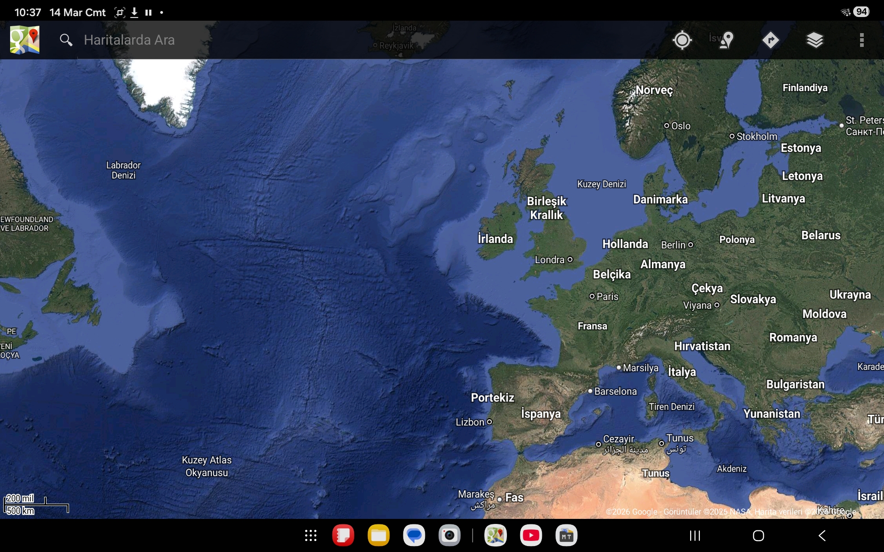Open the app drawer grid icon
The width and height of the screenshot is (884, 552).
pos(311,535)
